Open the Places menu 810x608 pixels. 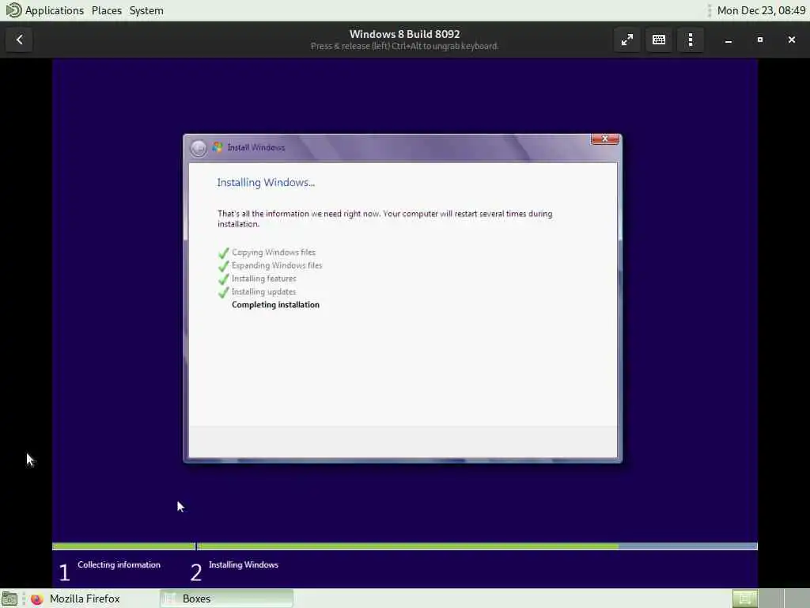[x=107, y=10]
